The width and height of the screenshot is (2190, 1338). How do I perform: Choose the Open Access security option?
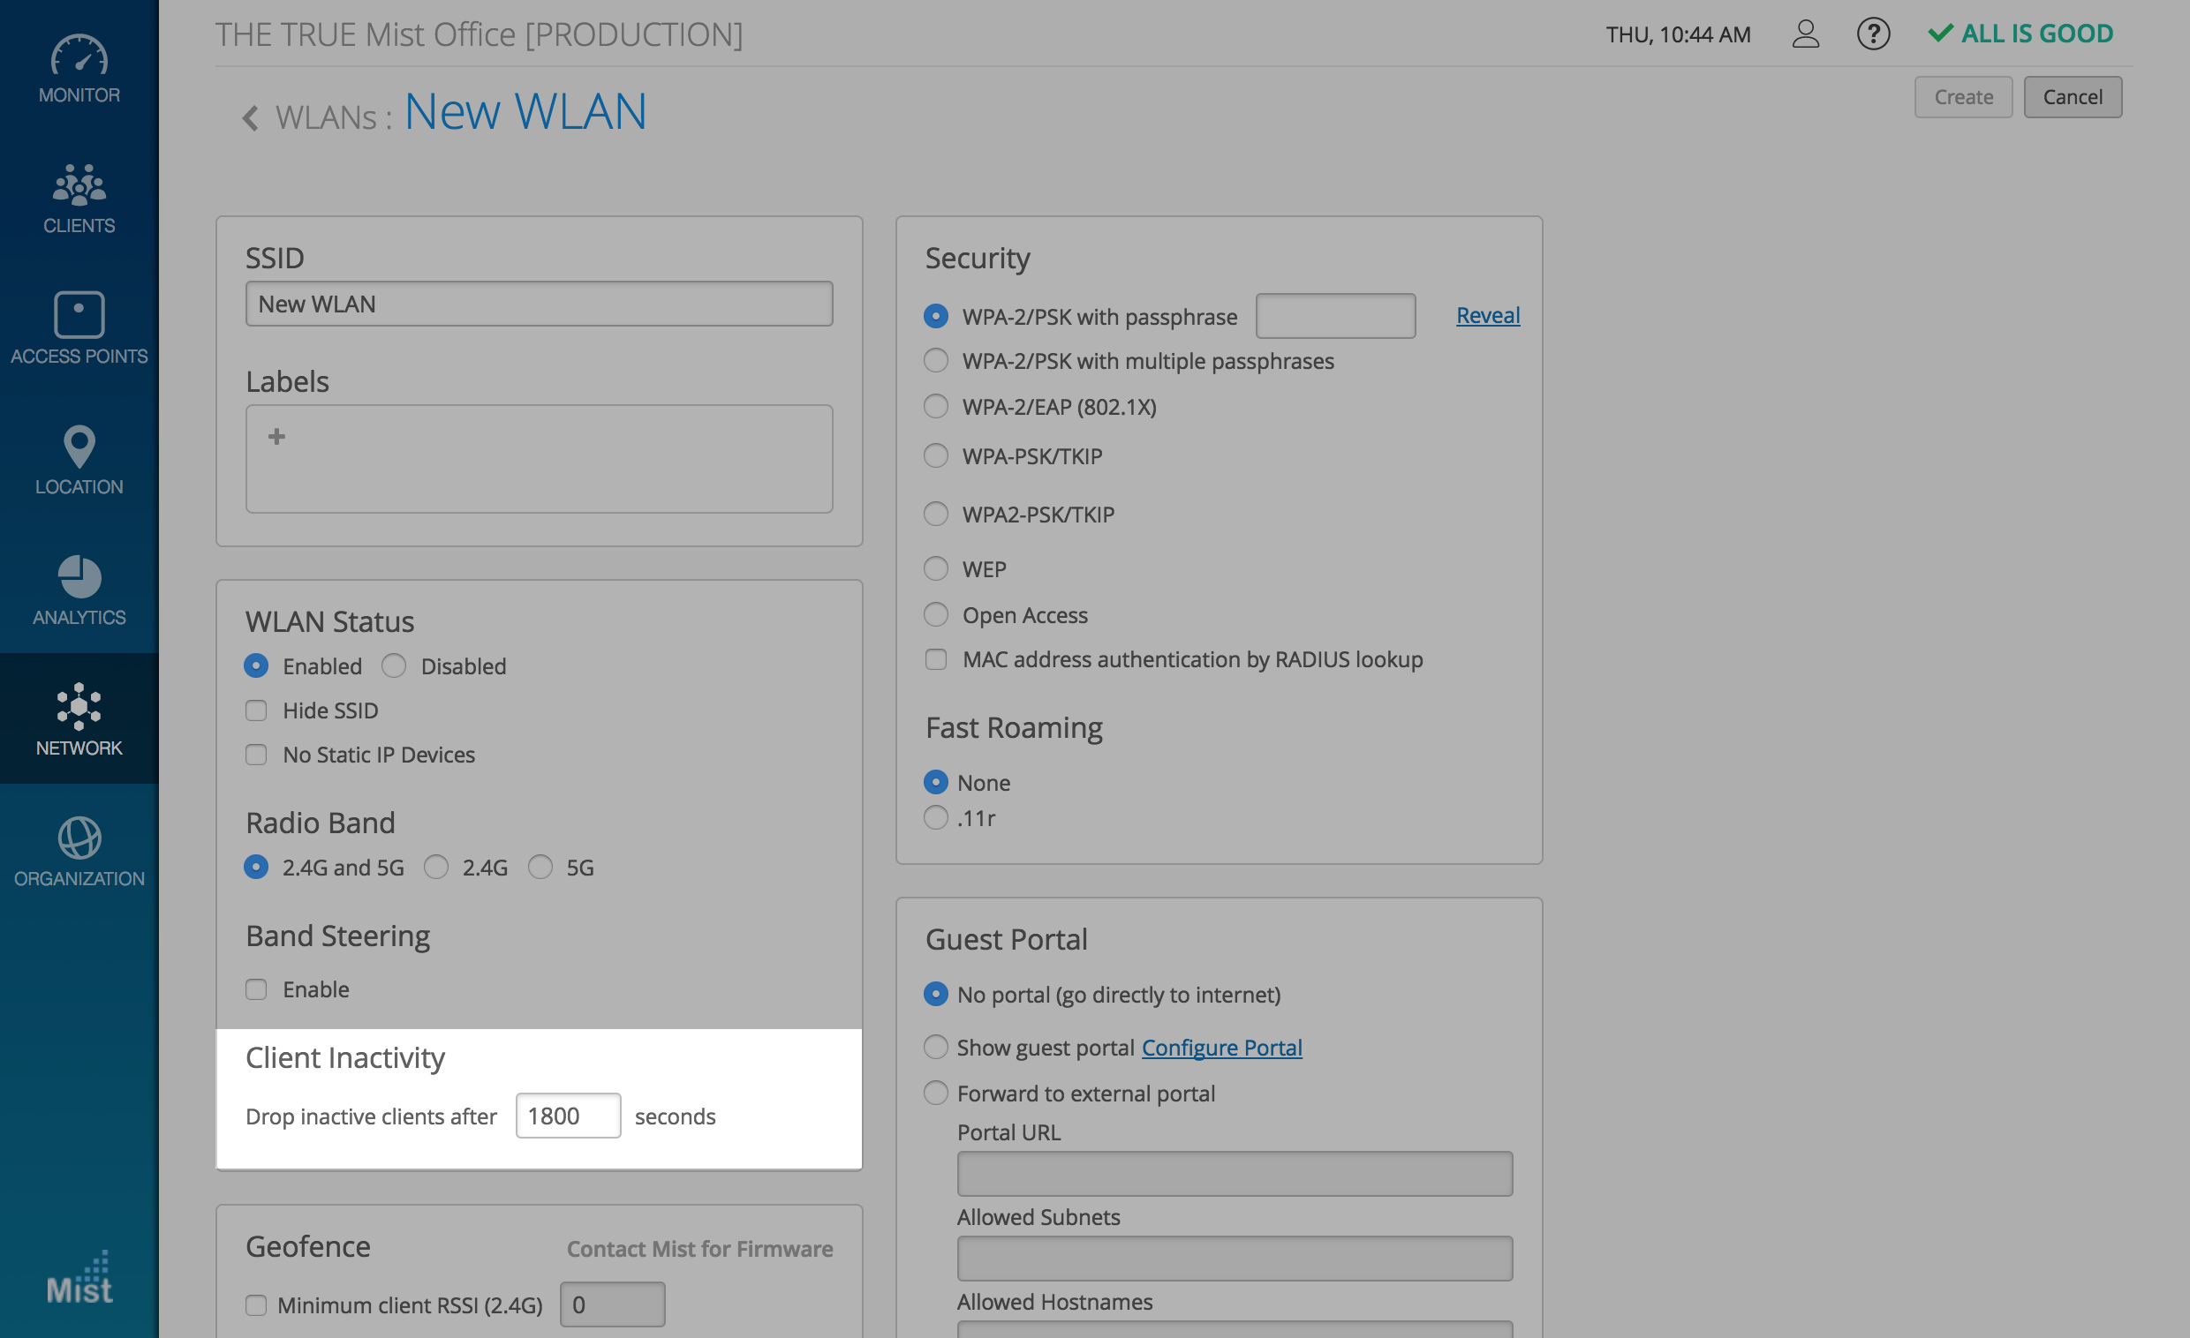[936, 615]
